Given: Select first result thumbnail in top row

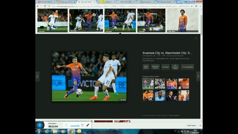Looking at the screenshot, I should click(x=52, y=20).
